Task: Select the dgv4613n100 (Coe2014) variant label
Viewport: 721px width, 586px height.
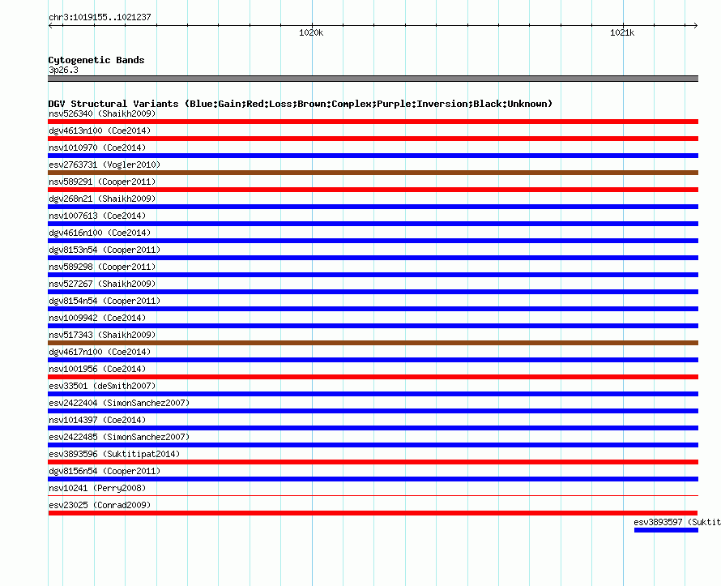Action: point(100,130)
